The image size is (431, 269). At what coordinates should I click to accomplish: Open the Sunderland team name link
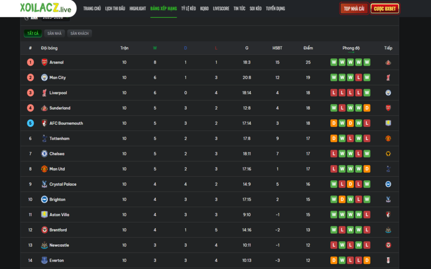coord(59,108)
